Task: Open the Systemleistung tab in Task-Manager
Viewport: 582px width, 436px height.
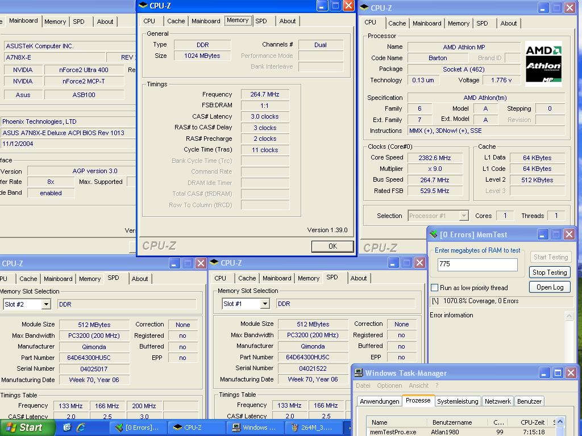Action: (x=458, y=401)
